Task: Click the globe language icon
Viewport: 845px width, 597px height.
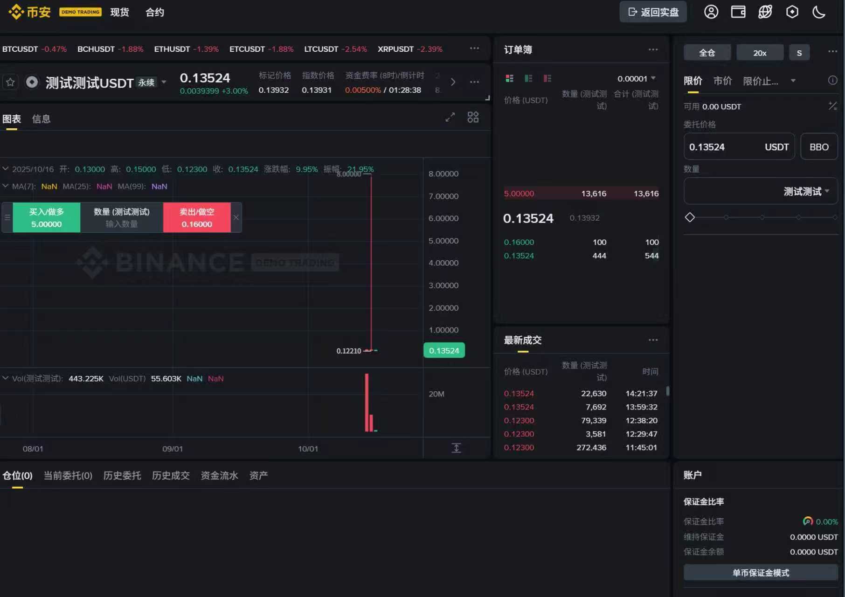Action: [765, 12]
